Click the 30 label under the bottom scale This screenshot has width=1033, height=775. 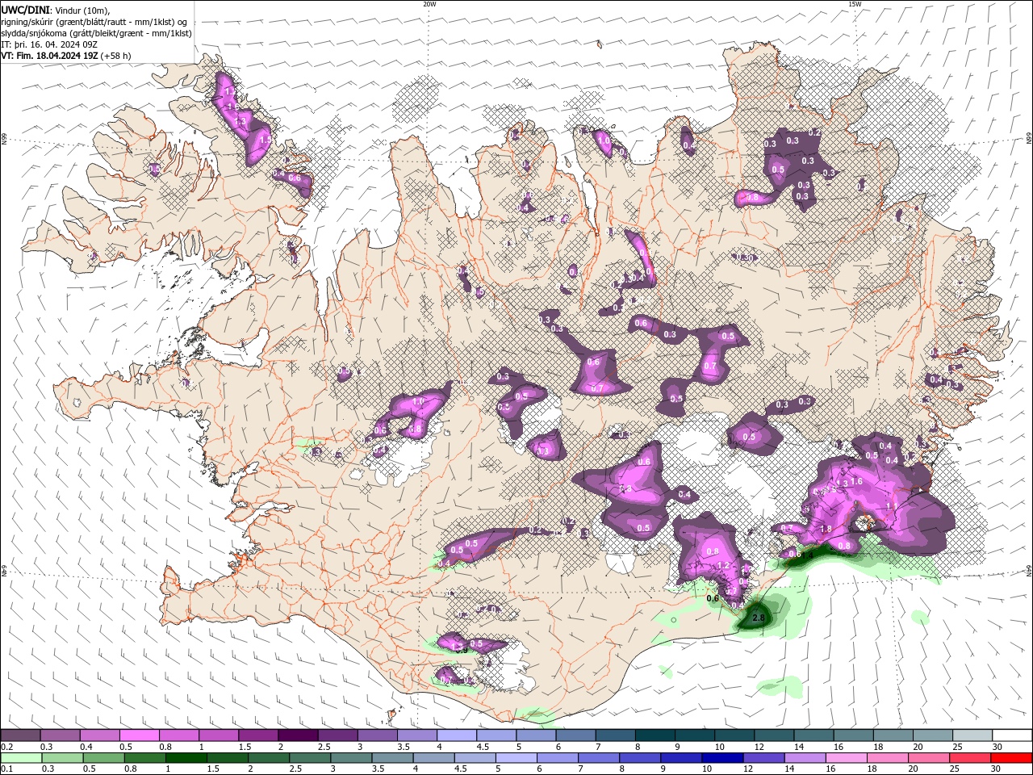pyautogui.click(x=994, y=769)
